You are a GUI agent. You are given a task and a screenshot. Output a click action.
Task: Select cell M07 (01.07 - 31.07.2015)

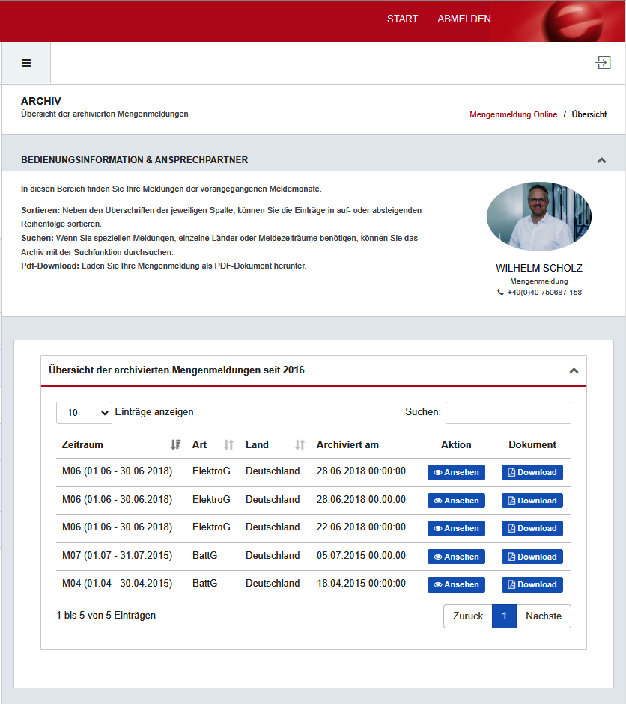(118, 555)
